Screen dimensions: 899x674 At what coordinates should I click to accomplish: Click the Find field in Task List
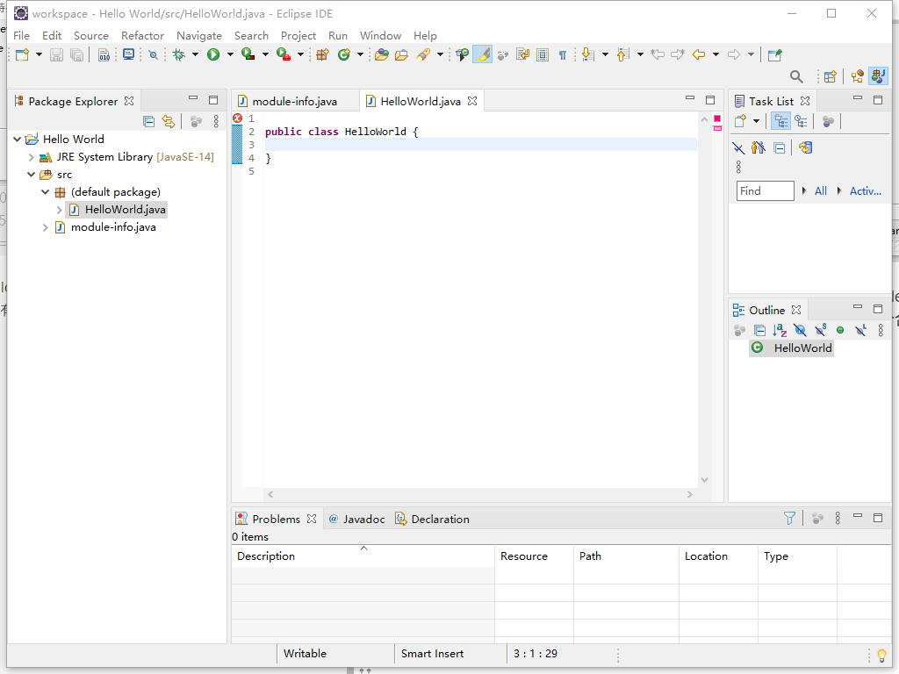pos(763,190)
